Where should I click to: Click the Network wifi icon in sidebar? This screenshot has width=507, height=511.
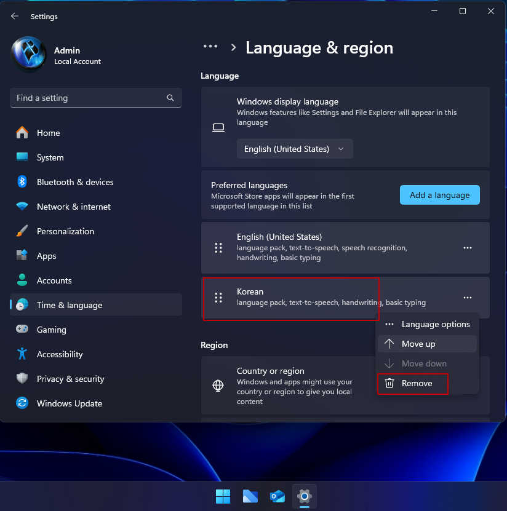coord(22,206)
